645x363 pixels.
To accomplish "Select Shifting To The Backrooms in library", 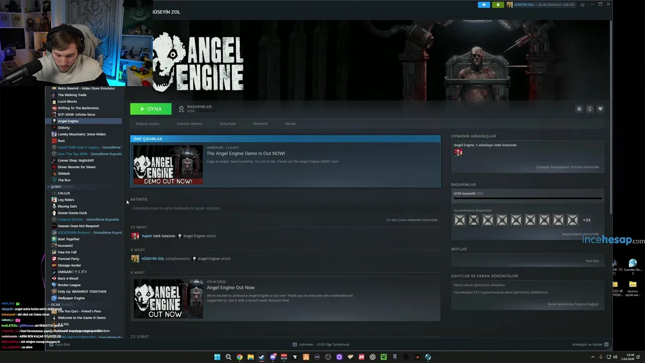I will pos(78,108).
